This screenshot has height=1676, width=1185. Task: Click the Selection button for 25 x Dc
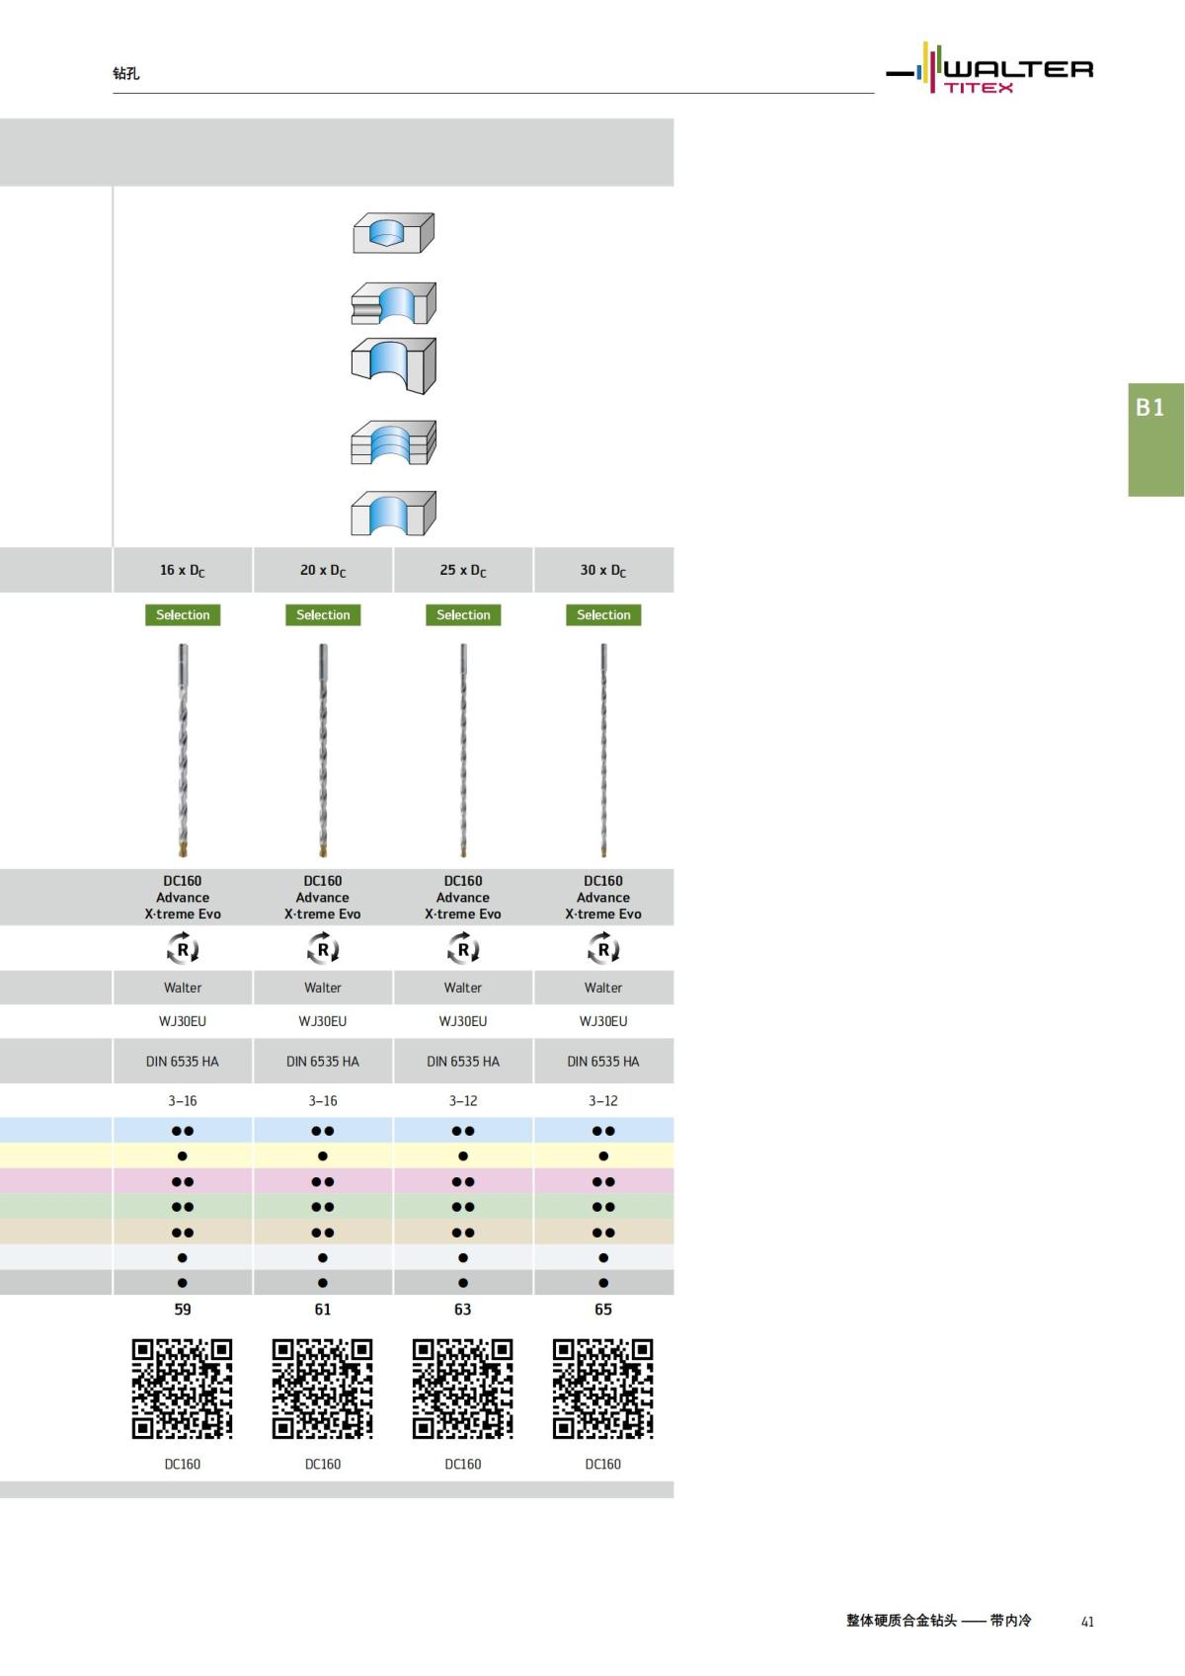[x=463, y=614]
